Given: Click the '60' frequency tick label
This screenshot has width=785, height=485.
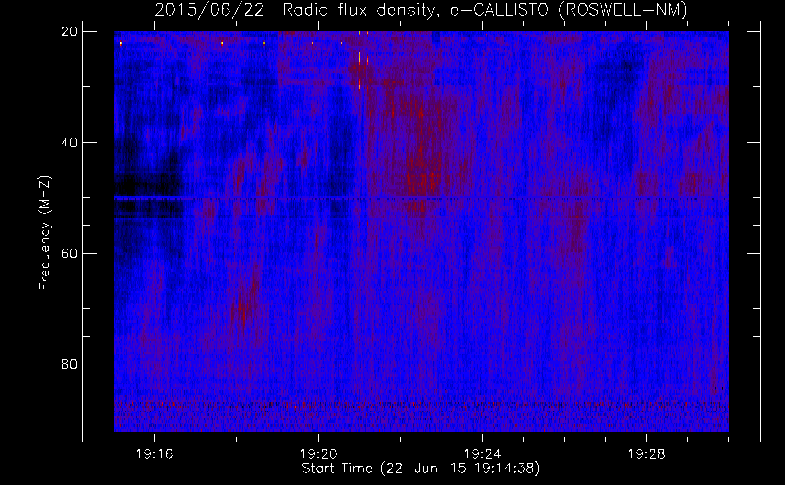Looking at the screenshot, I should pyautogui.click(x=70, y=253).
